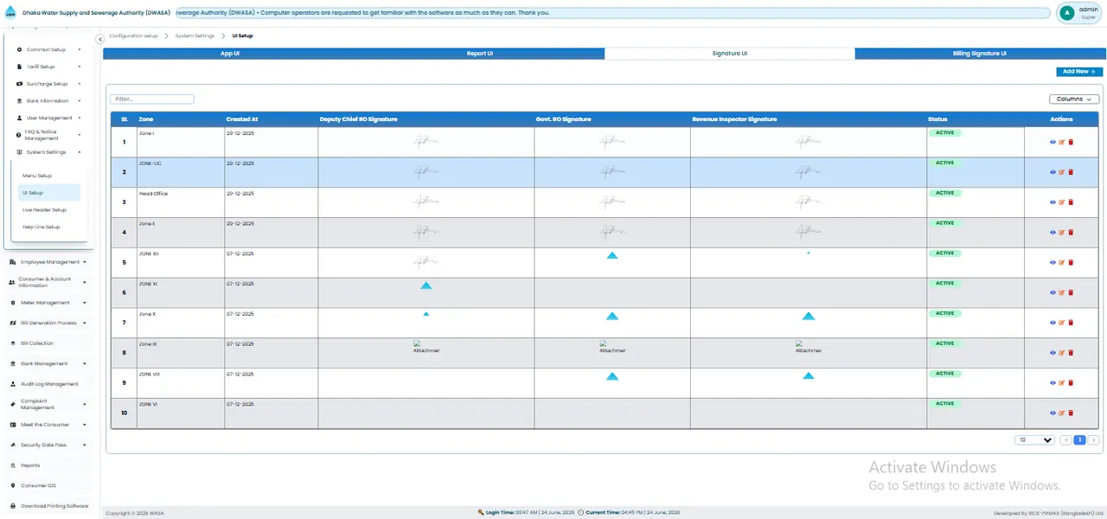Click the Filter input field

(152, 99)
